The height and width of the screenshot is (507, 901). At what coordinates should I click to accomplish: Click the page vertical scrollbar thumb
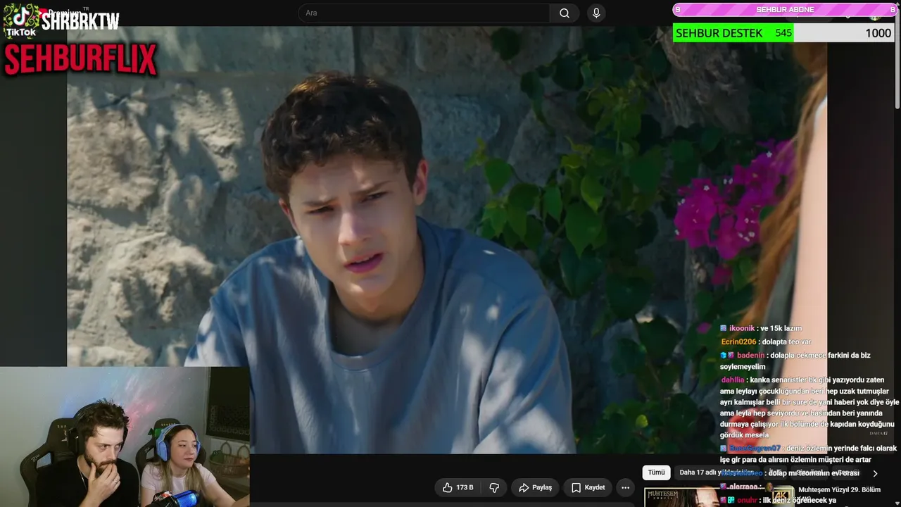coord(897,58)
